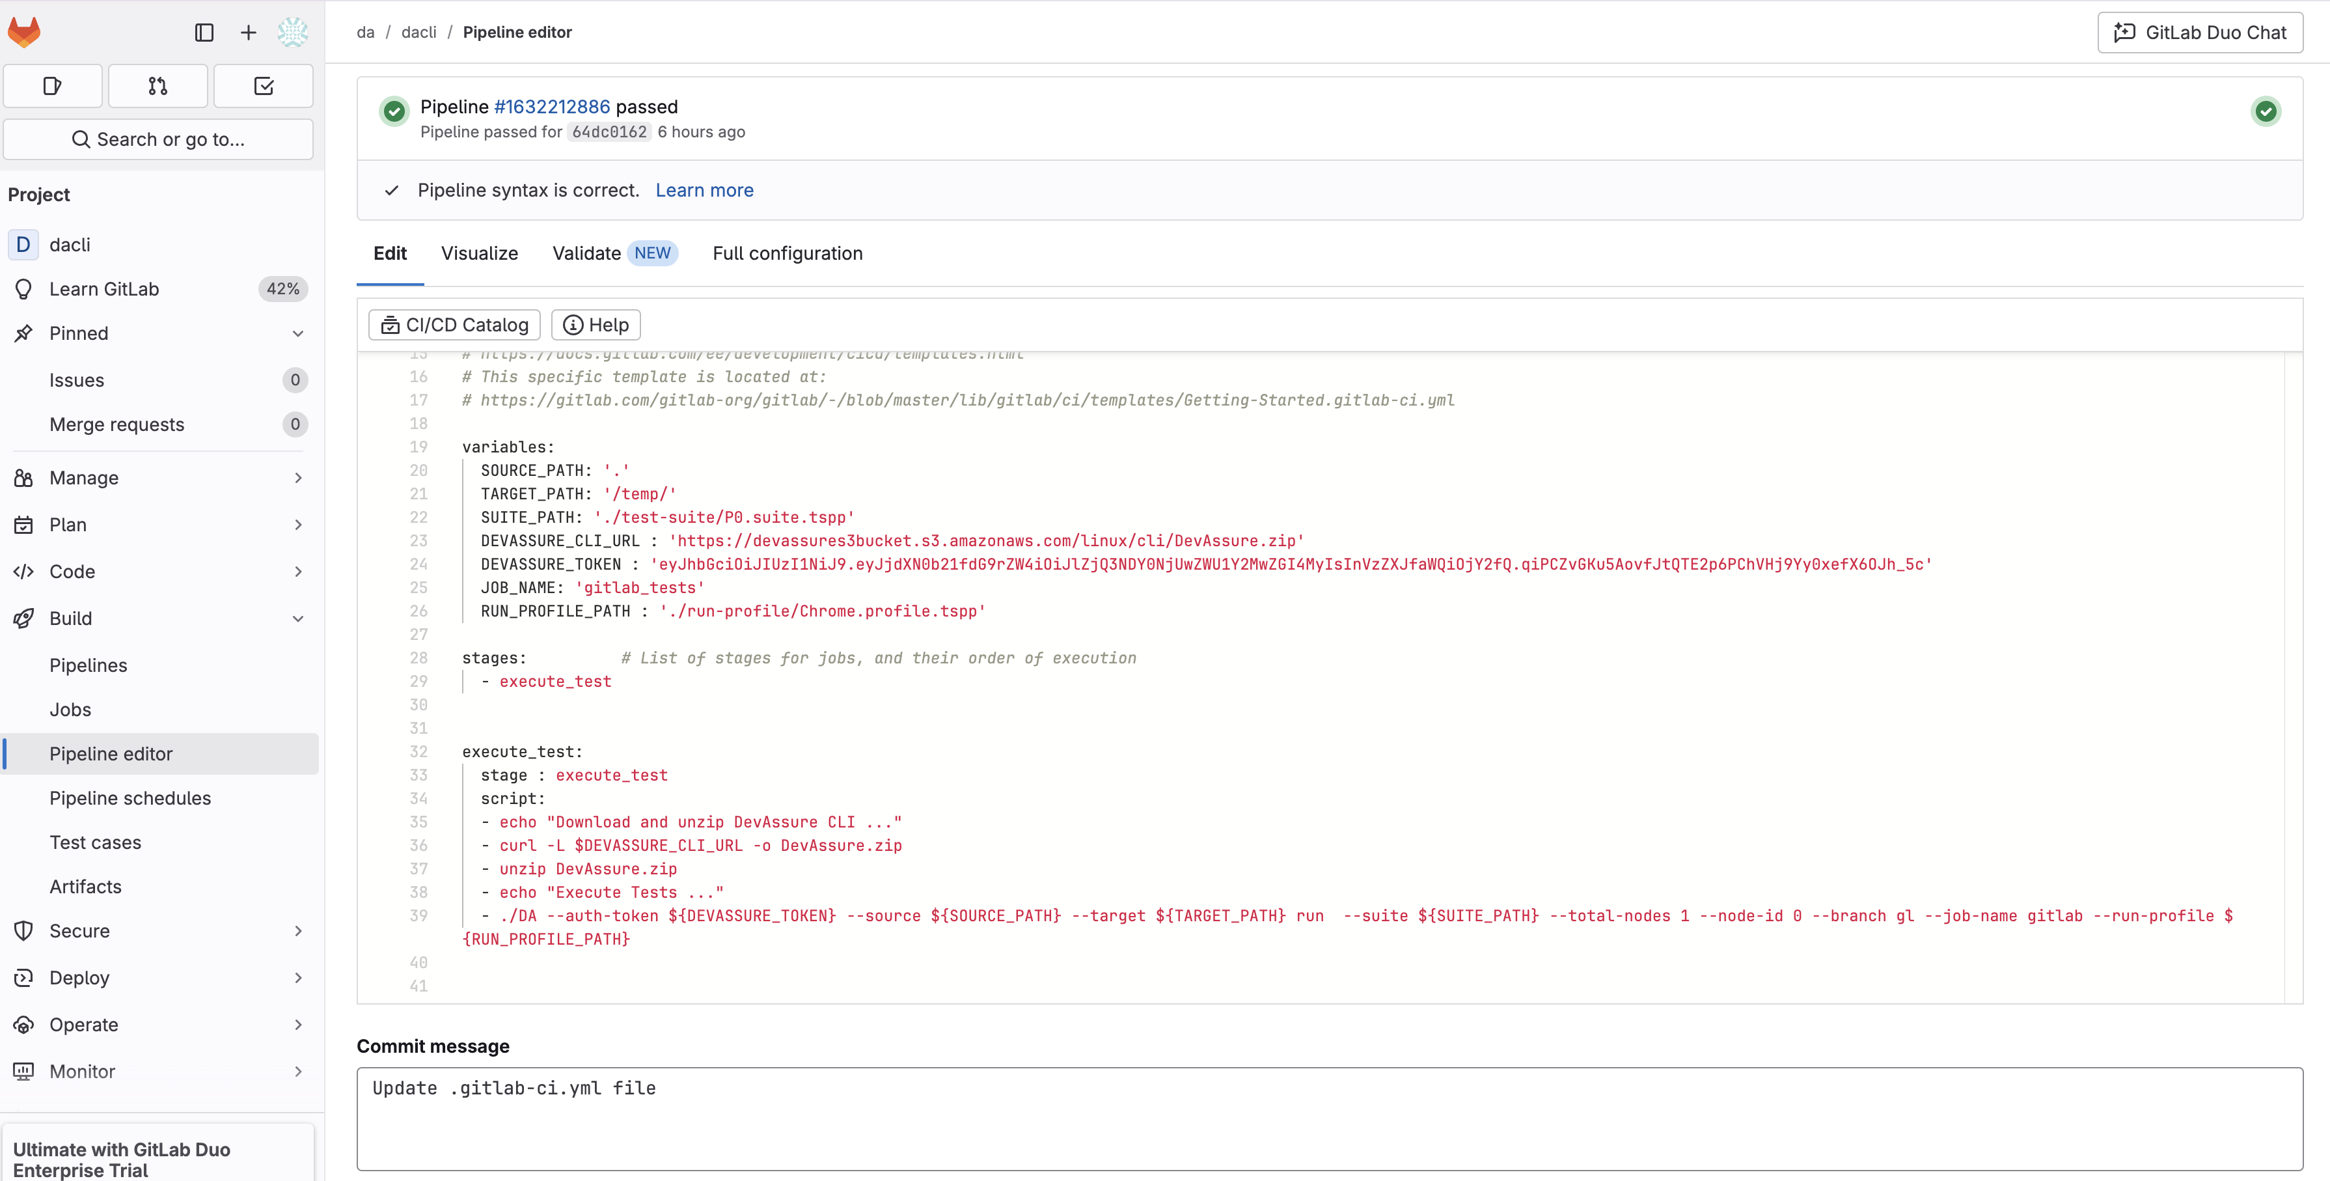
Task: Open pipeline #1632212886 link
Action: [552, 107]
